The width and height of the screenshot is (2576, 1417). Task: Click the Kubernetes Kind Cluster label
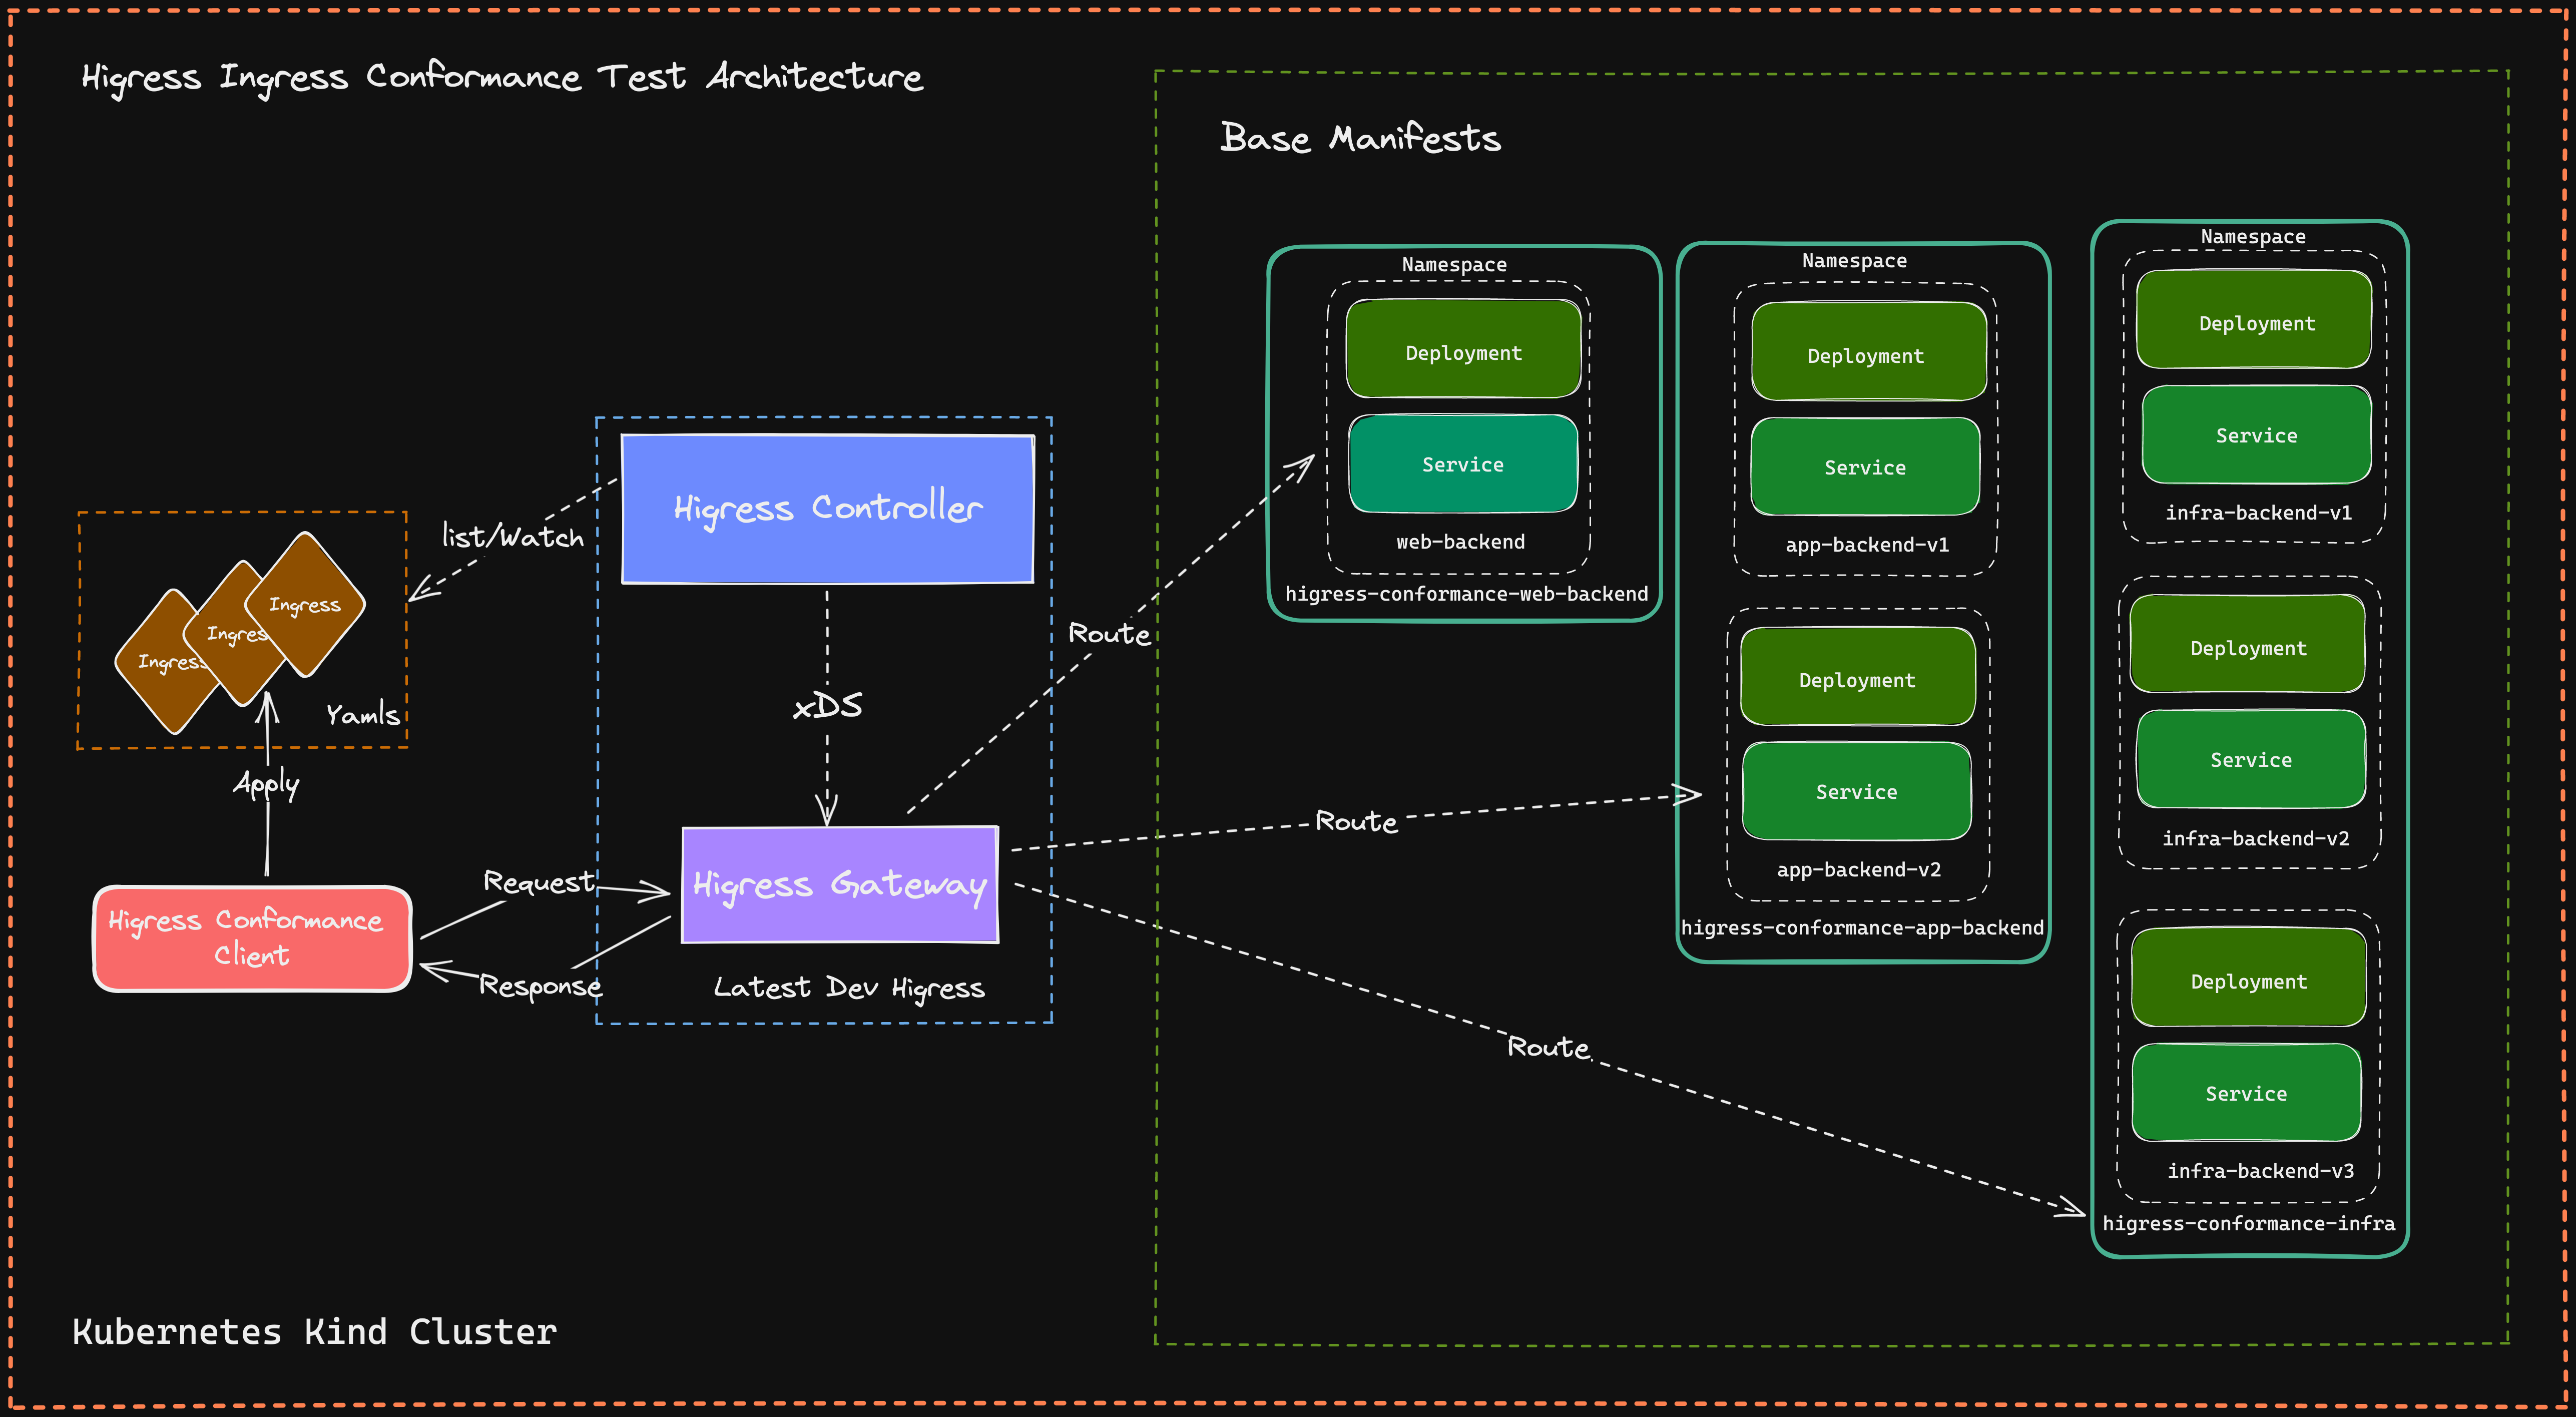[314, 1331]
